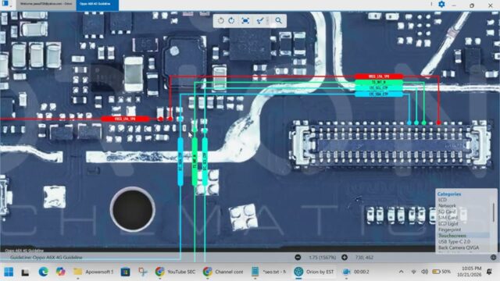500x281 pixels.
Task: Click Orion by EST taskbar button
Action: (x=314, y=272)
